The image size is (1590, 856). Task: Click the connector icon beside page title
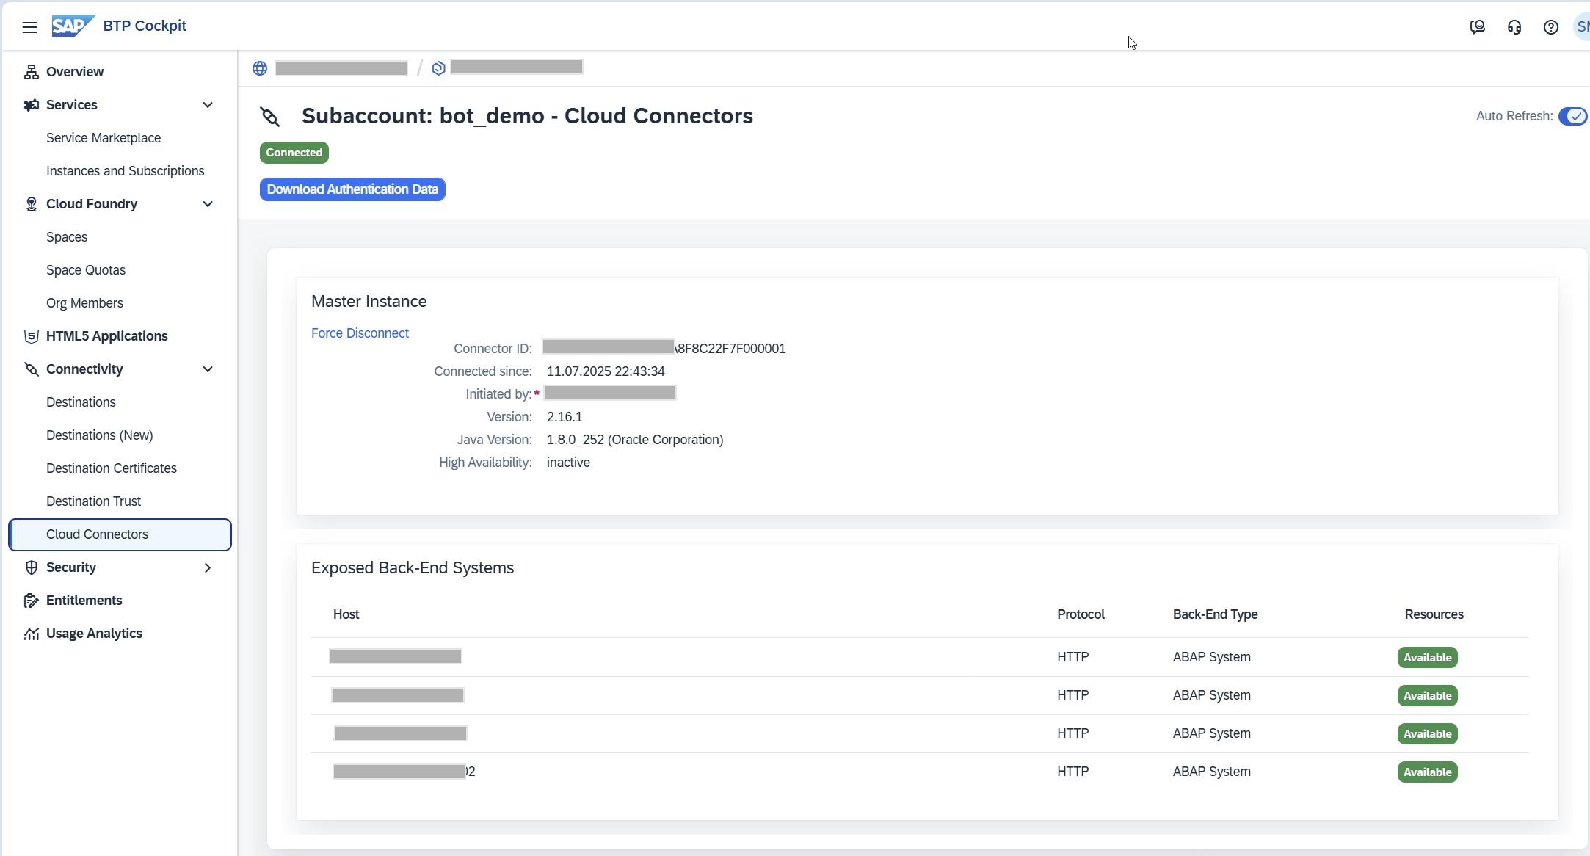(270, 117)
